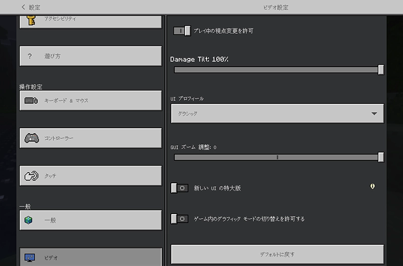Go back using the < 設定 chevron

pos(24,7)
